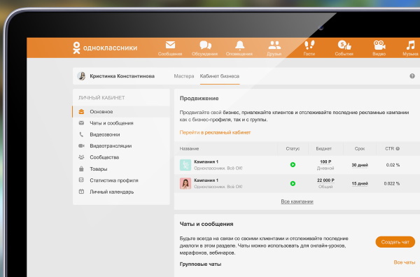Image resolution: width=420 pixels, height=277 pixels.
Task: Click ЛИЧНЫЙ КАБИНЕТ sidebar heading
Action: click(x=101, y=98)
